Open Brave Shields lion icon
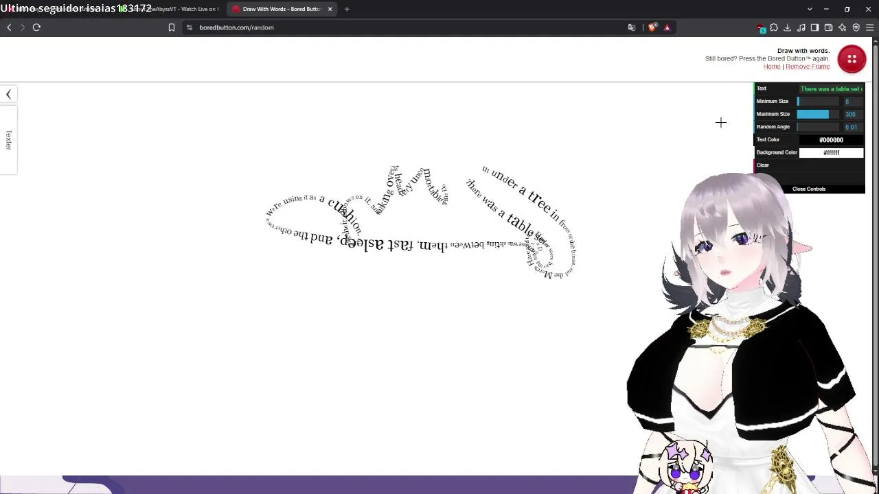The height and width of the screenshot is (494, 879). (652, 27)
